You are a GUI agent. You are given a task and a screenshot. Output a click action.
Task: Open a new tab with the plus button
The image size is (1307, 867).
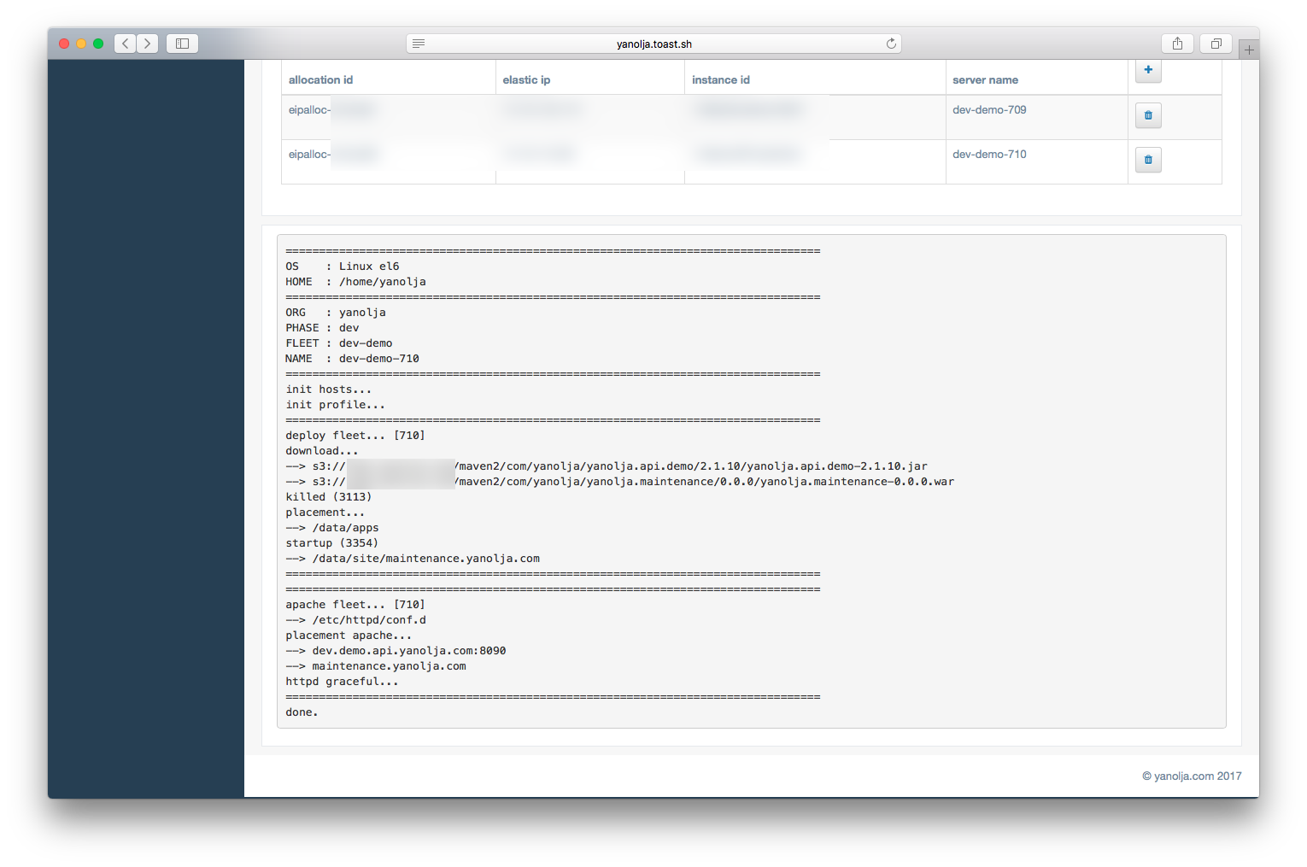(1249, 50)
